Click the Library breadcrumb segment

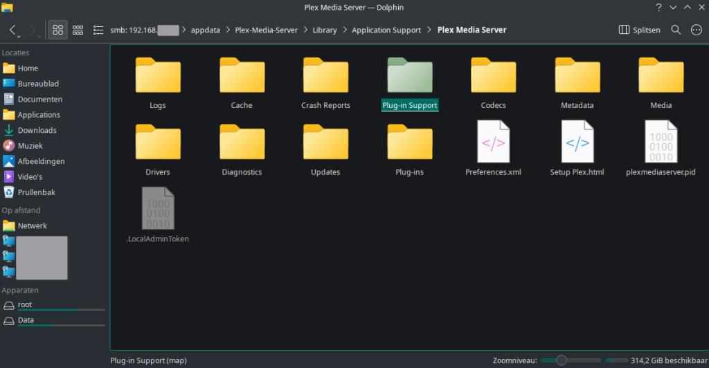tap(325, 30)
